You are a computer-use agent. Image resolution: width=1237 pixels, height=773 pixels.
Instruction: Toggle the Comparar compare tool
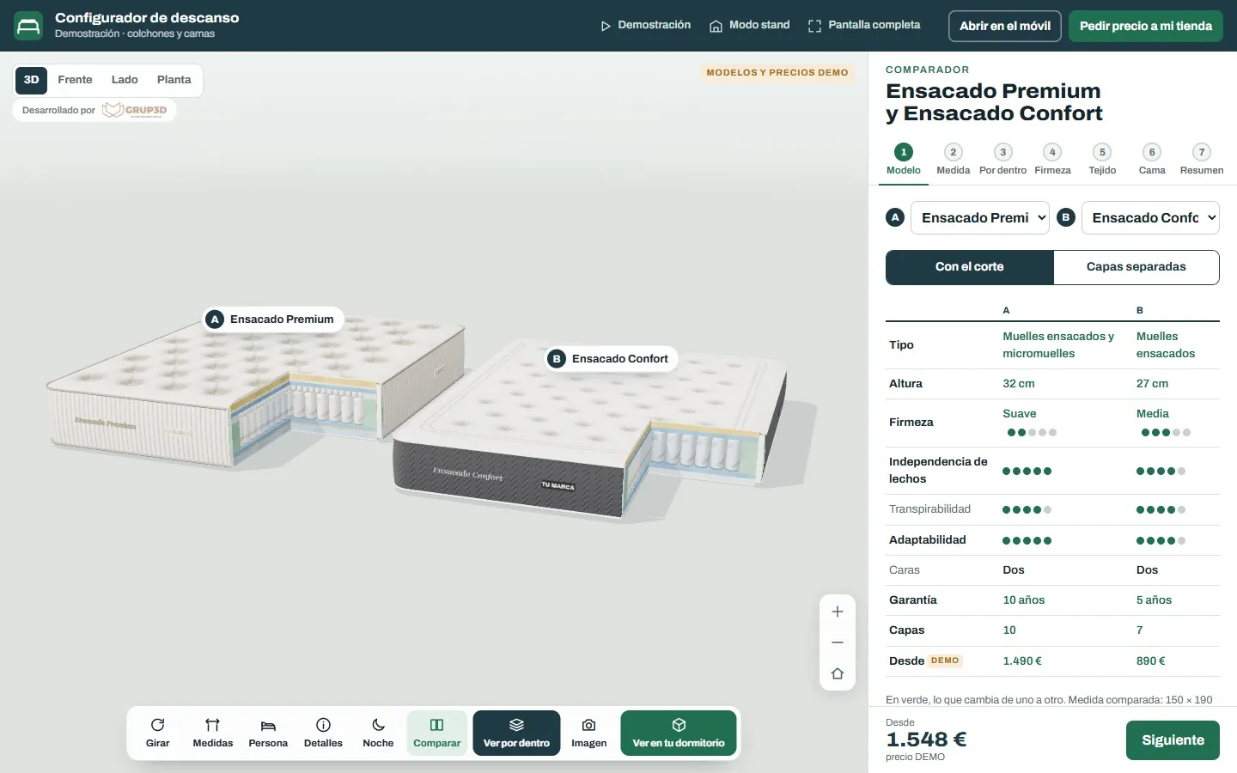(437, 733)
